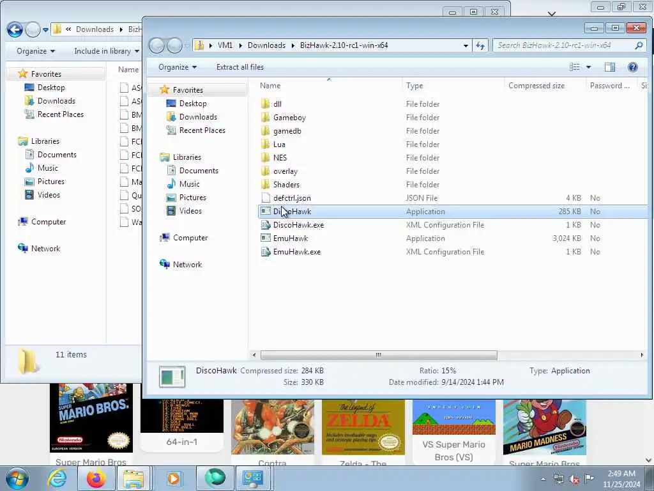The height and width of the screenshot is (491, 654).
Task: Toggle the preview pane icon
Action: pyautogui.click(x=610, y=66)
